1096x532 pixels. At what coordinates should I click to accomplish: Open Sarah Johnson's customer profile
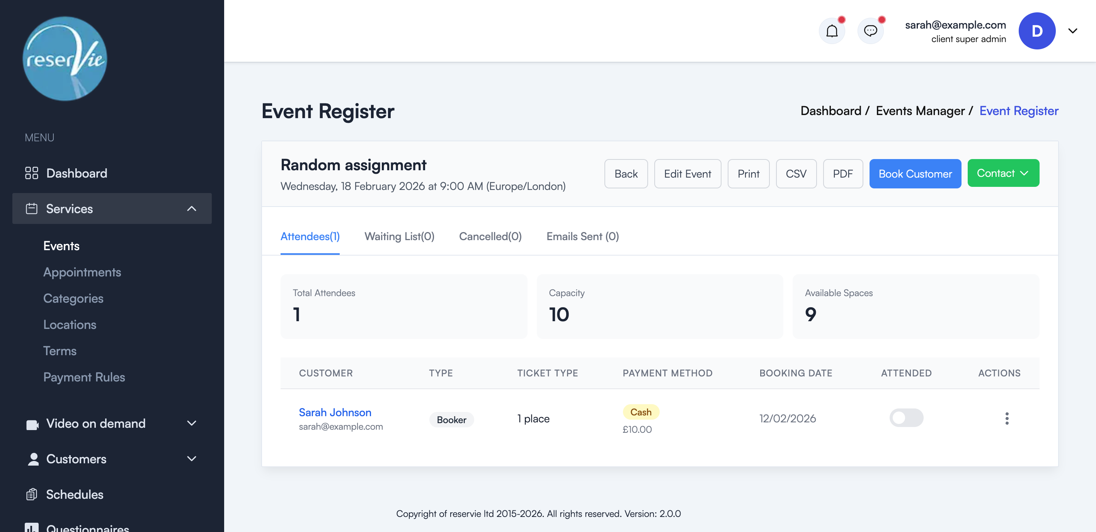(x=335, y=412)
